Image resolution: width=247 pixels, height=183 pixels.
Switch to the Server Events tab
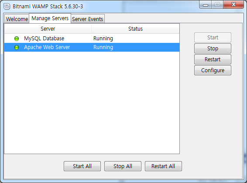(x=88, y=19)
